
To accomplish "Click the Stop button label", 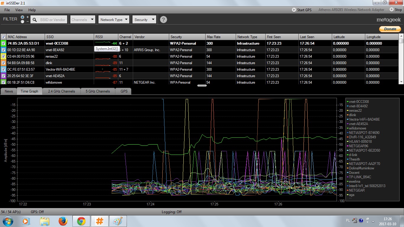I will (398, 10).
